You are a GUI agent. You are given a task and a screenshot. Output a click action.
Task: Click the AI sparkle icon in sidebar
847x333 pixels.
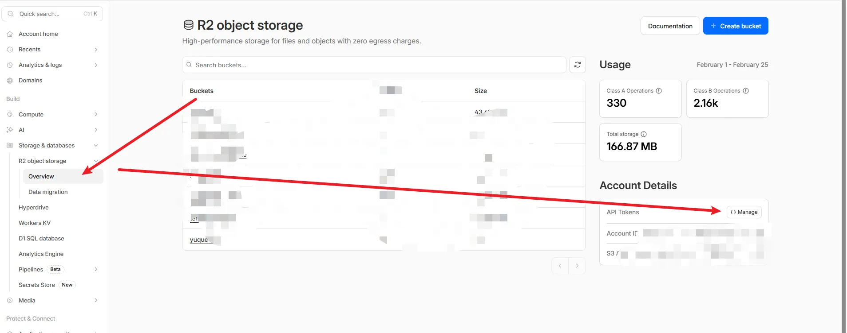coord(10,130)
